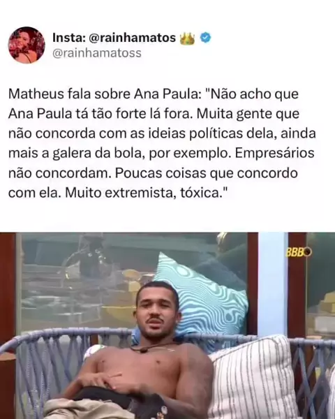Screen dimensions: 335x419
Task: Click the BBB watermark logo on video
Action: 299,252
